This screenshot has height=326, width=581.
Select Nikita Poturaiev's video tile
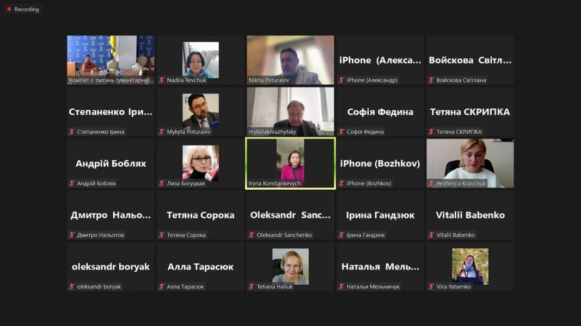(x=290, y=57)
